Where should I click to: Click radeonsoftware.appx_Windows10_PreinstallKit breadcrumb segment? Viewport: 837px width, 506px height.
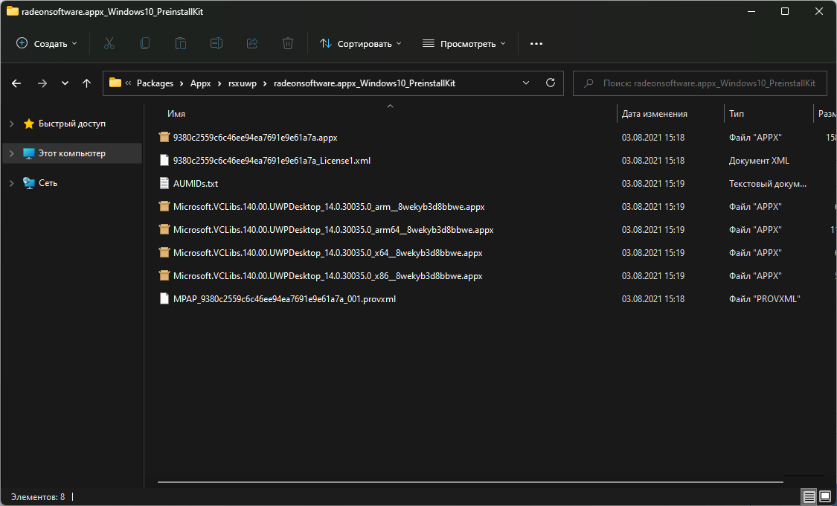click(364, 83)
